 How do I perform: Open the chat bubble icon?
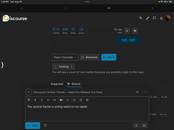[154, 18]
